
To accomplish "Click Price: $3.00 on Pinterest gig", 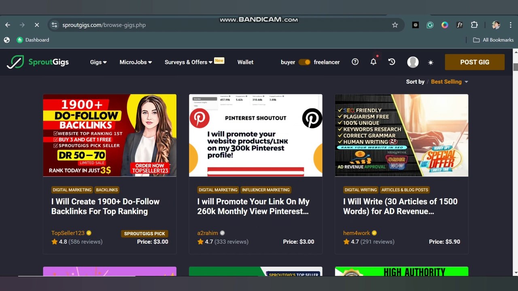I will tap(298, 242).
